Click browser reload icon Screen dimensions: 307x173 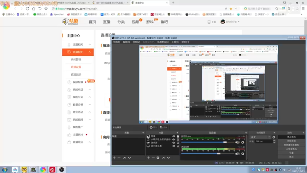(27, 8)
